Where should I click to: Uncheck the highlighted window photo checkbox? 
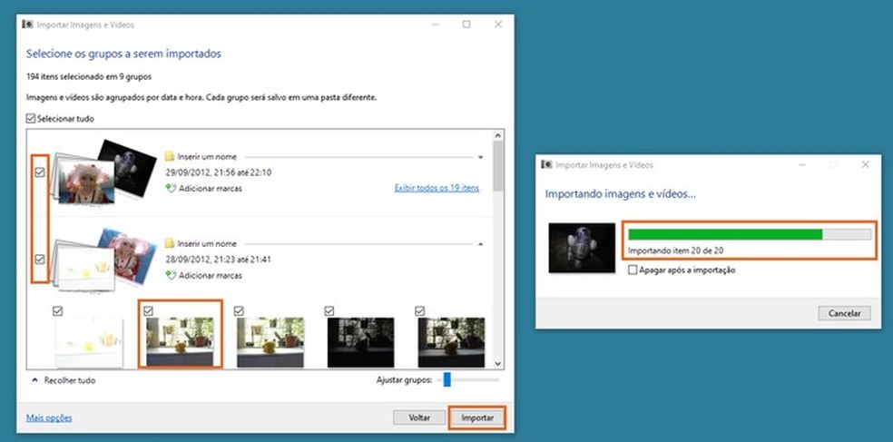click(x=148, y=310)
